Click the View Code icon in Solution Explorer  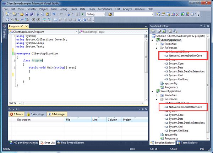coord(170,31)
